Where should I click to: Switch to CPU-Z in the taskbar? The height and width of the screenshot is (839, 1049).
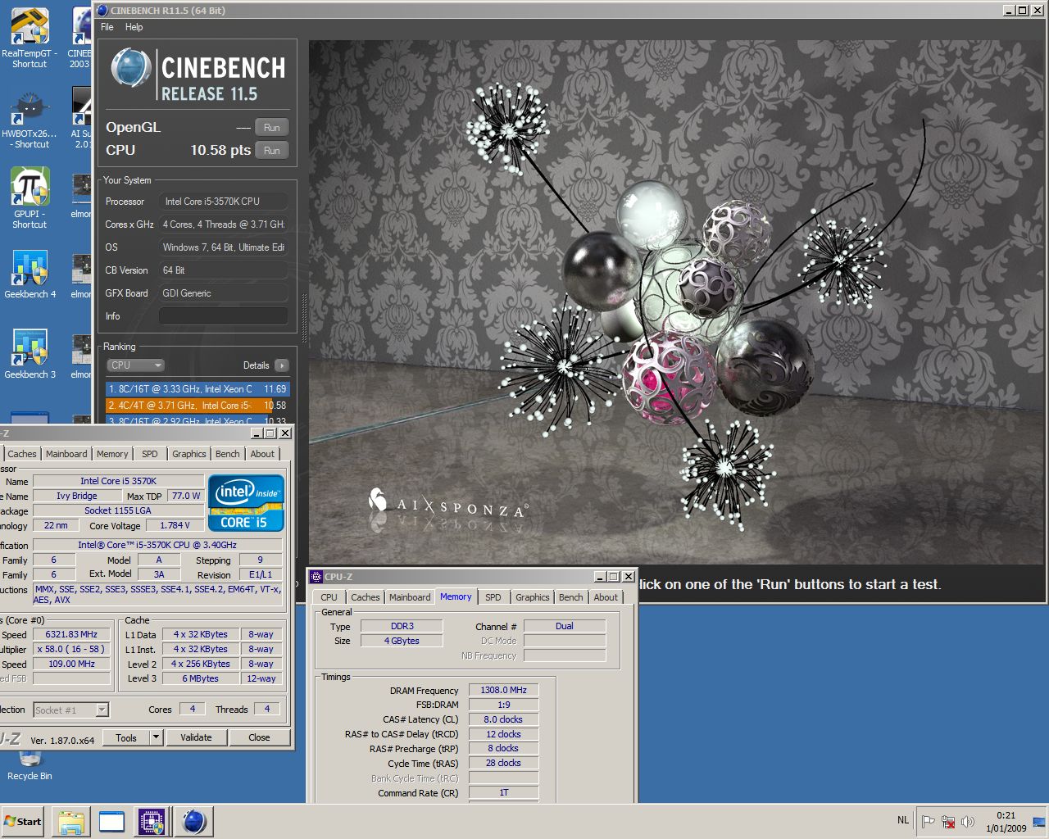pos(152,822)
